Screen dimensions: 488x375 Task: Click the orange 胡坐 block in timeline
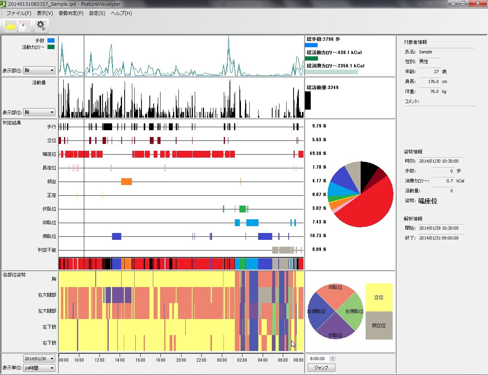click(x=127, y=182)
